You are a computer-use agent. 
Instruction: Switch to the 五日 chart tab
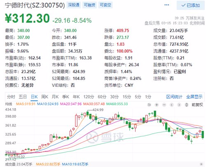23,97
